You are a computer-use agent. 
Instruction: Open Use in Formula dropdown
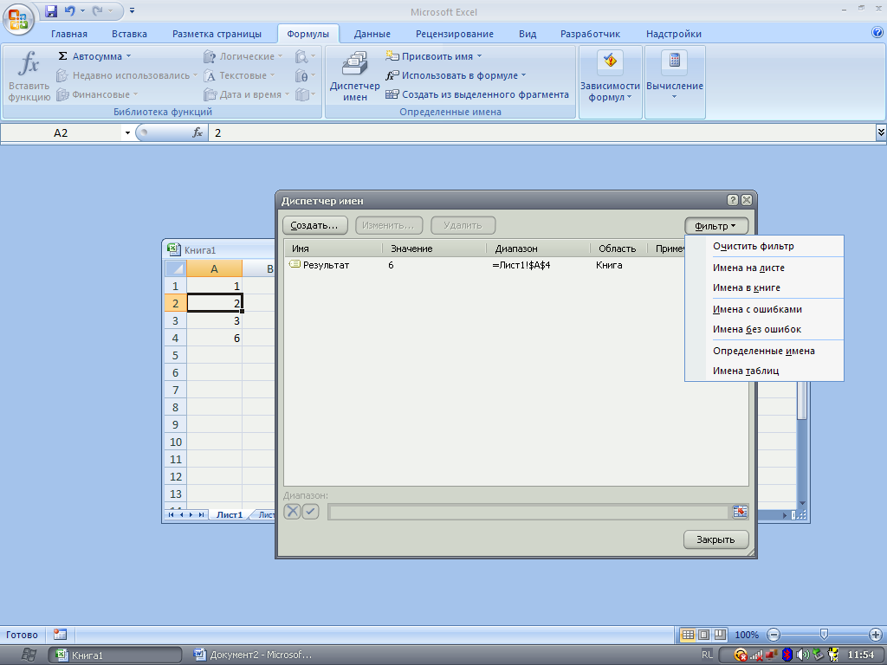tap(456, 76)
